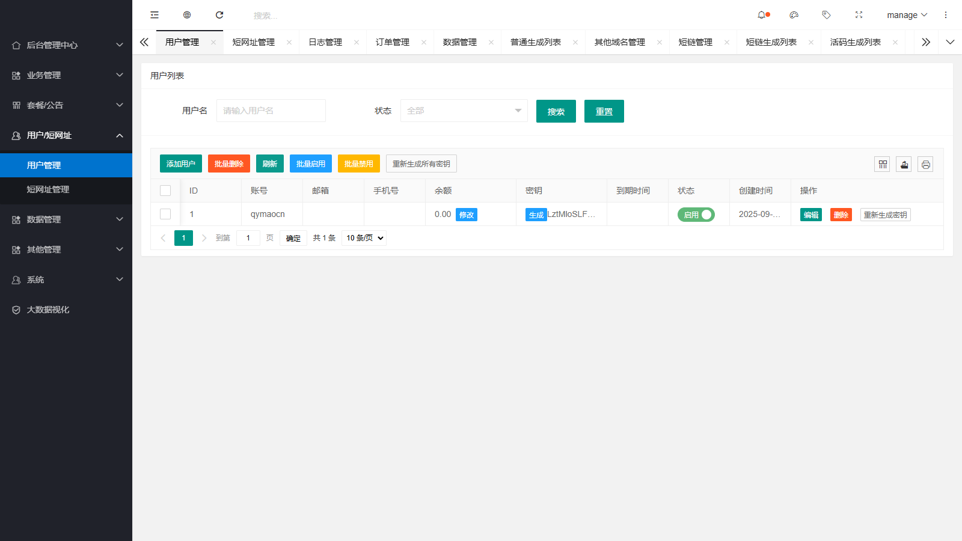Click the export icon above the user table
Viewport: 962px width, 541px height.
[904, 164]
